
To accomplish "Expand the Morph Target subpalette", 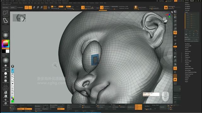I will [188, 61].
